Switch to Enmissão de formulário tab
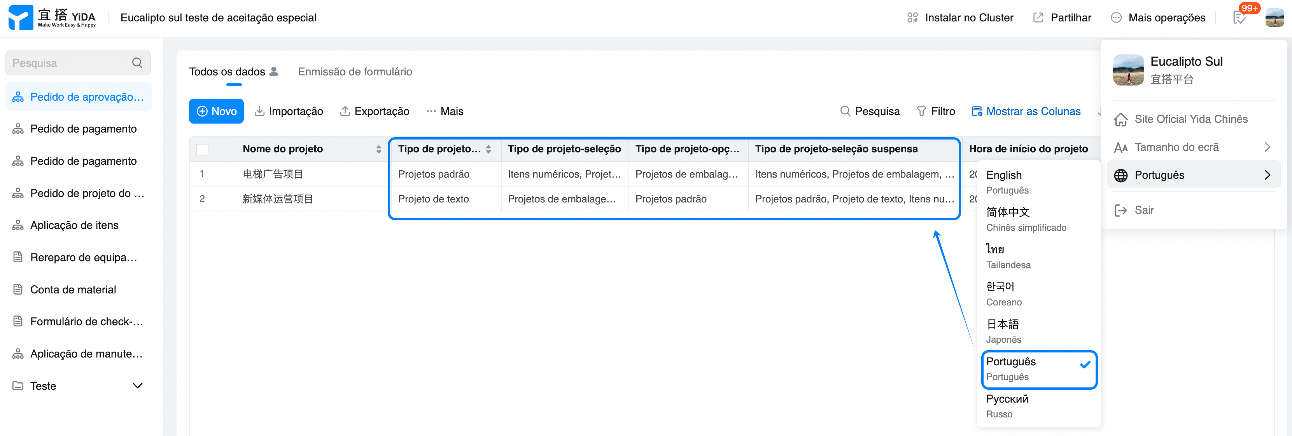This screenshot has height=436, width=1292. click(x=355, y=72)
